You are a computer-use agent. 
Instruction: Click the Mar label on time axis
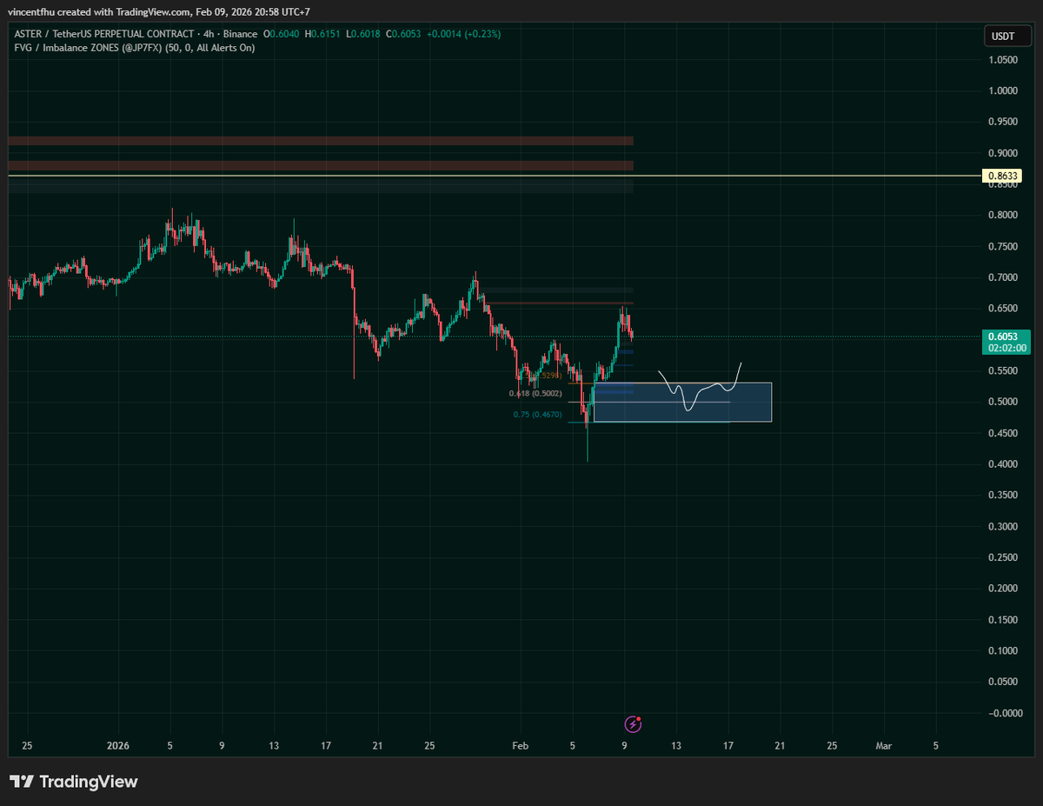884,745
